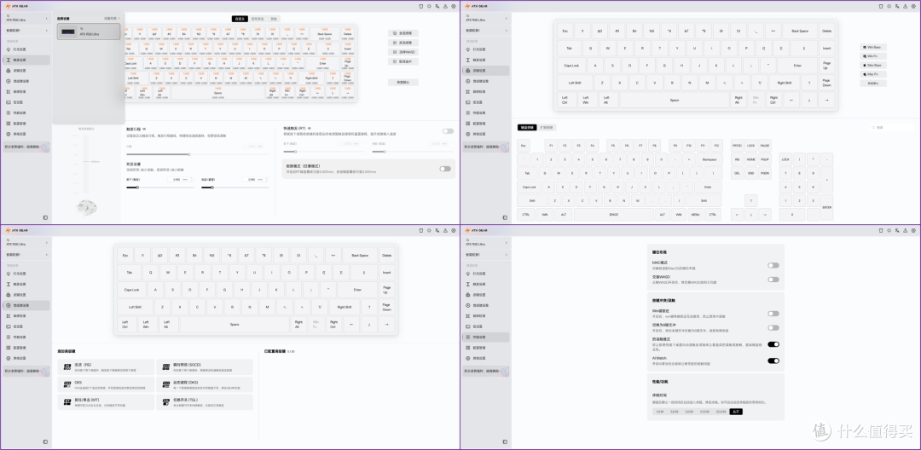Toggle 极限模式 extreme mode switch
The width and height of the screenshot is (921, 450).
point(445,169)
